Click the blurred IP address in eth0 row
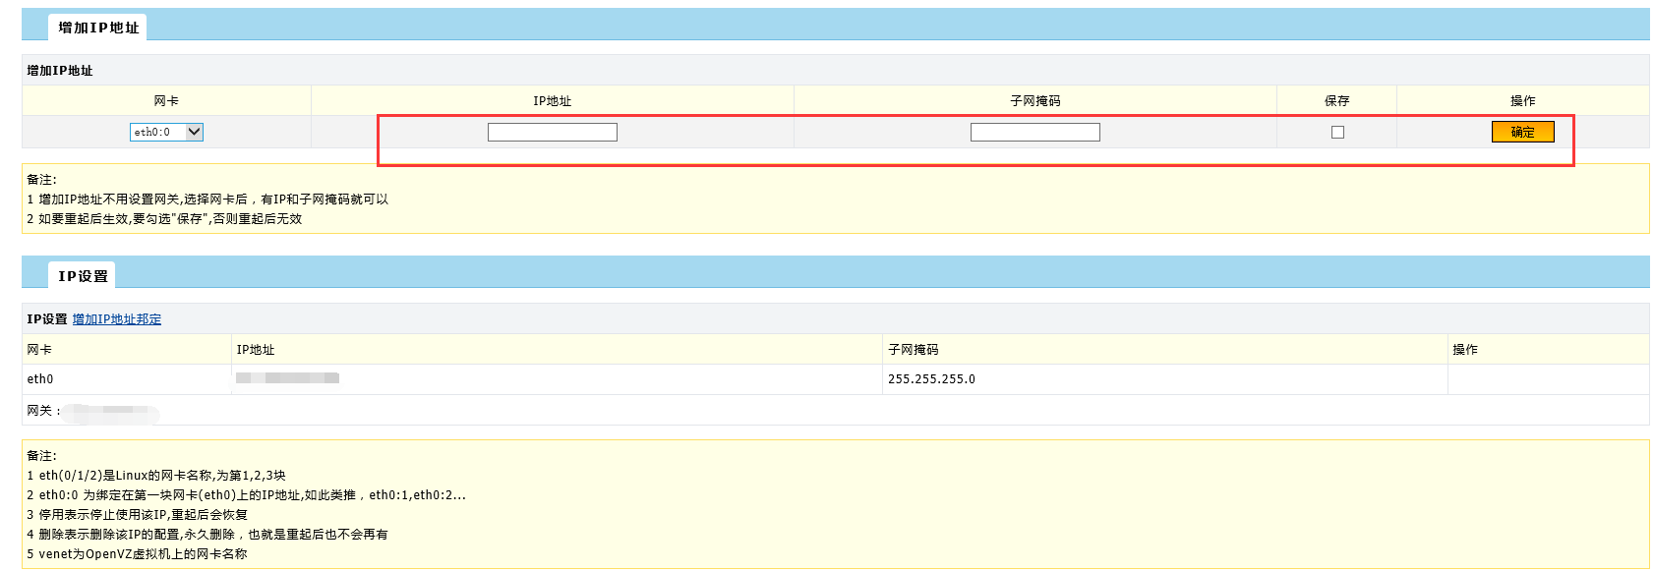This screenshot has width=1654, height=571. point(287,378)
